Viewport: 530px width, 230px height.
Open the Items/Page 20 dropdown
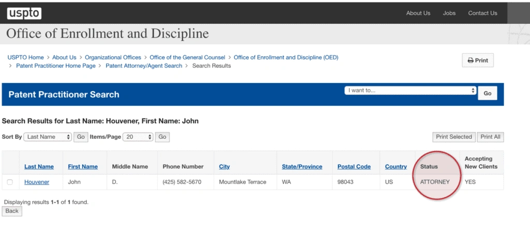tap(138, 137)
